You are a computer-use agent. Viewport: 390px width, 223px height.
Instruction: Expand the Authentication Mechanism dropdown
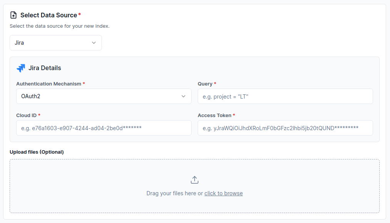tap(103, 96)
